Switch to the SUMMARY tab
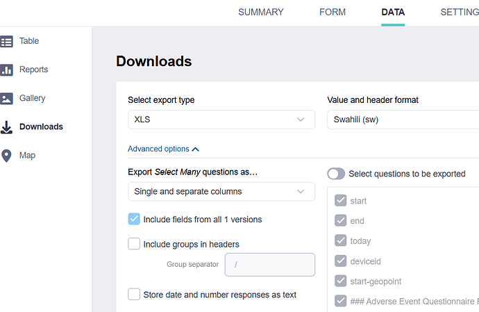Screen dimensions: 479x312 261,13
